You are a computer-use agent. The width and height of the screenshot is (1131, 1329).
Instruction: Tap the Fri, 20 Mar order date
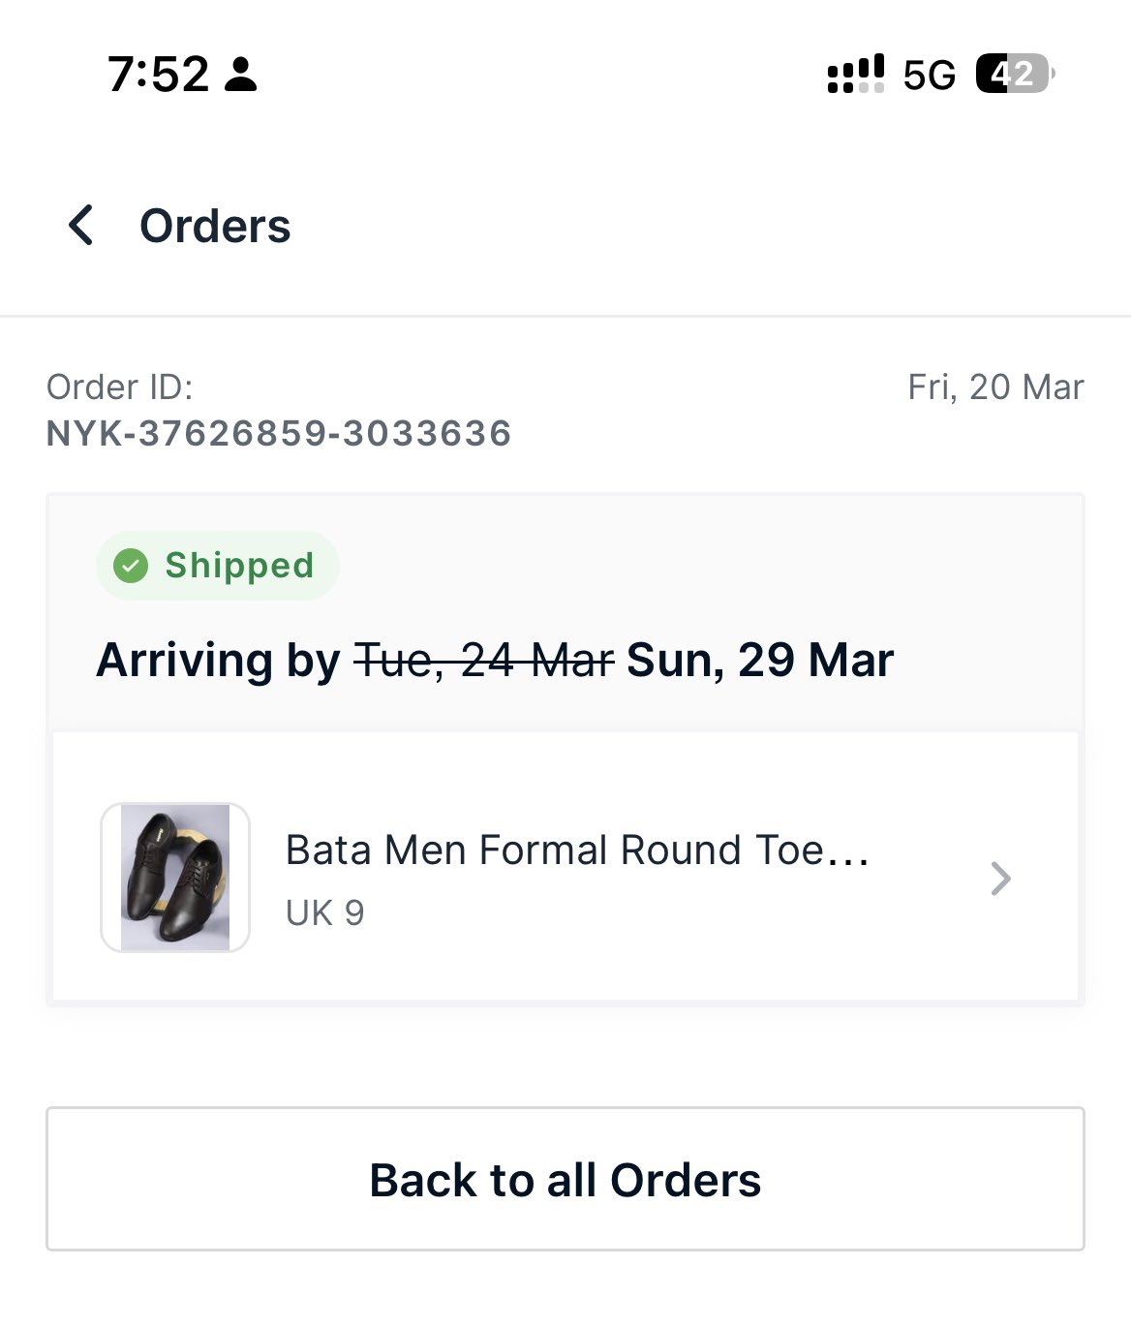pyautogui.click(x=994, y=386)
